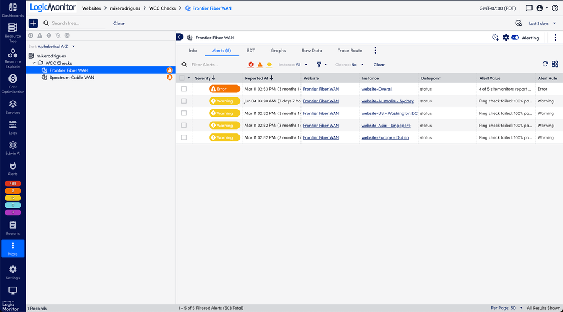Focus the Filter Alerts field

coord(212,65)
